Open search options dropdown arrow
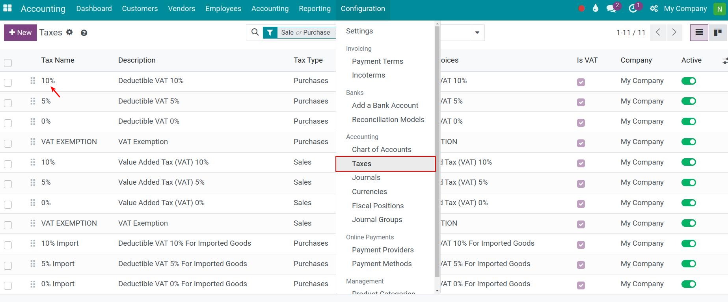 tap(477, 33)
